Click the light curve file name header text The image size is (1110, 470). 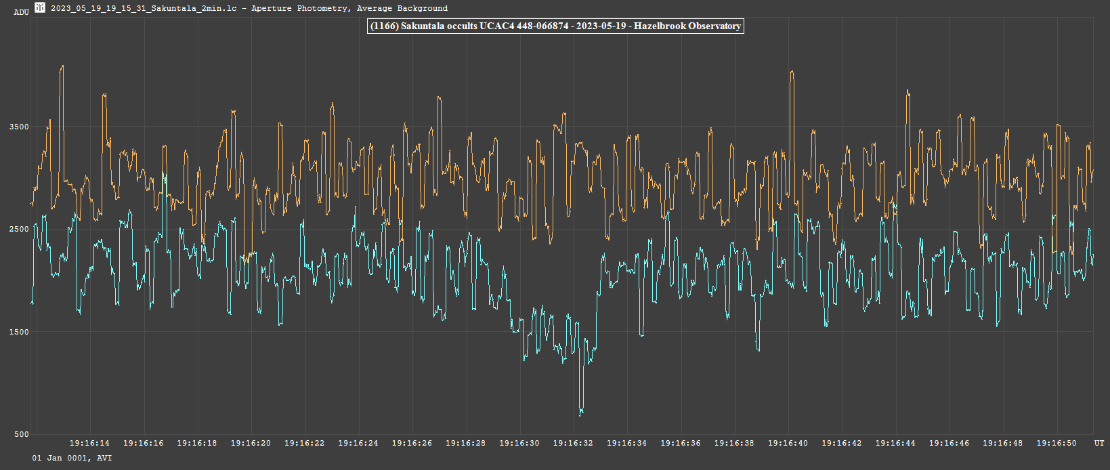coord(249,8)
